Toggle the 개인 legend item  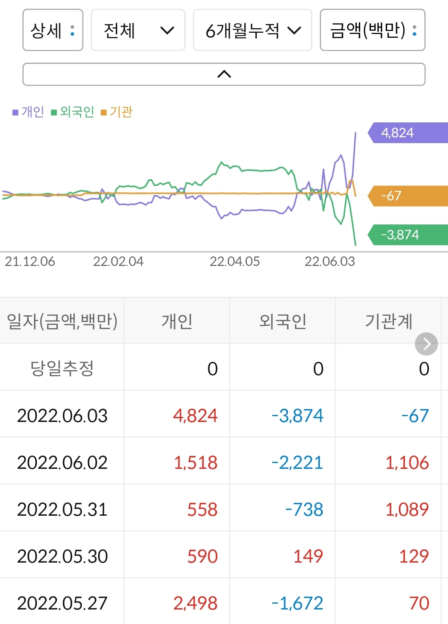(x=29, y=112)
